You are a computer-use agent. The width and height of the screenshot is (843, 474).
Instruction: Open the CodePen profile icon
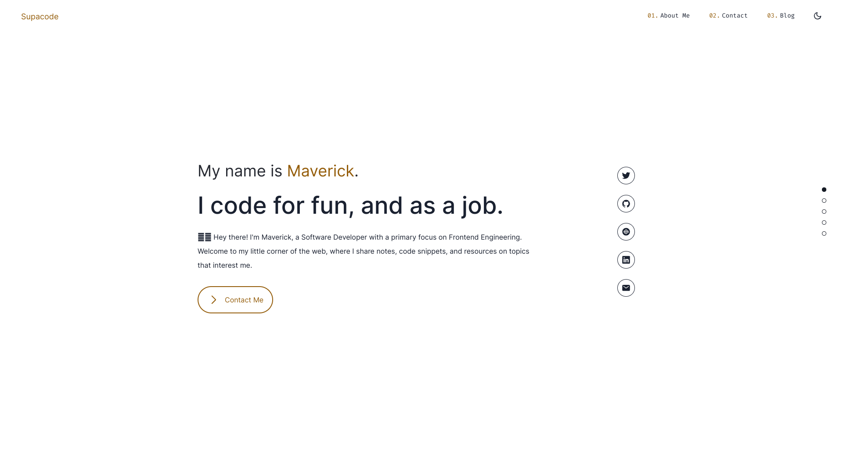pyautogui.click(x=626, y=232)
